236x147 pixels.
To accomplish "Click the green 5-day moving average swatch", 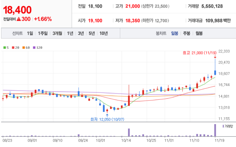I will pos(5,48).
